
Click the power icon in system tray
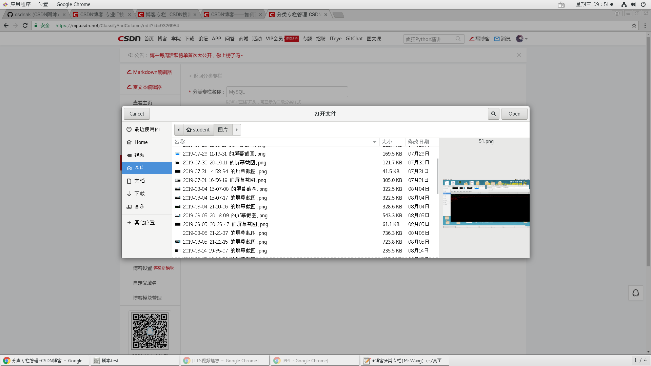click(x=643, y=4)
